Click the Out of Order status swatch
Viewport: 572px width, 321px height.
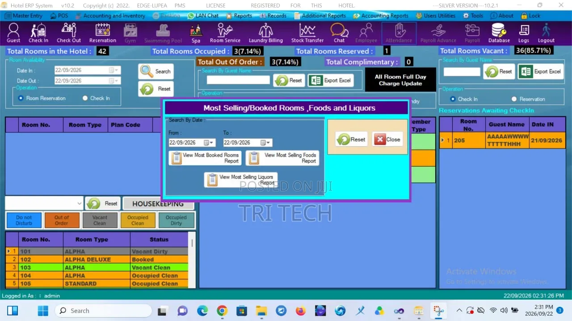coord(62,220)
